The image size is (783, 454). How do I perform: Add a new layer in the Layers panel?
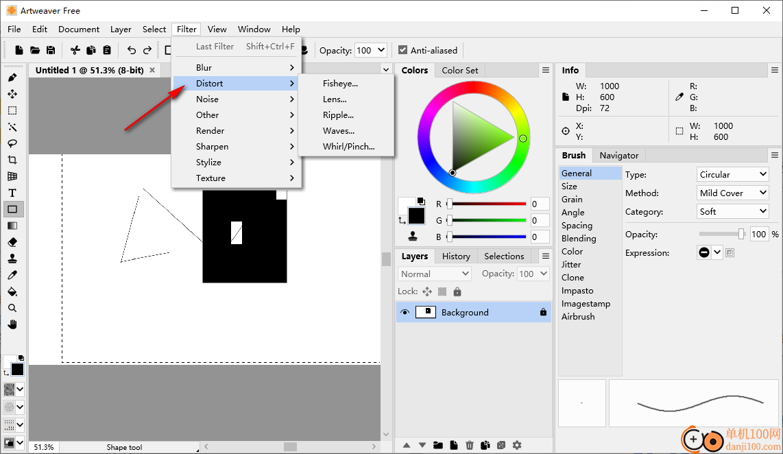[453, 445]
